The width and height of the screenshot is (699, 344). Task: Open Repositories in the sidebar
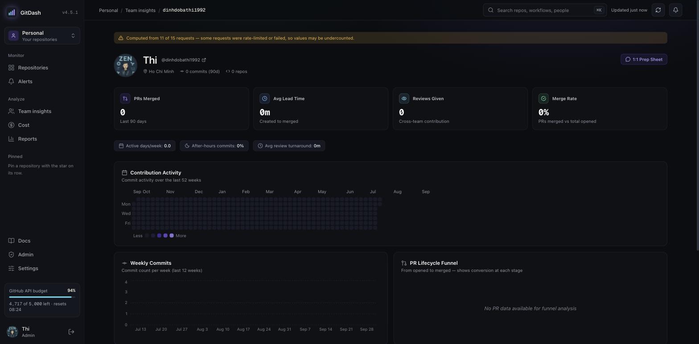pyautogui.click(x=42, y=68)
